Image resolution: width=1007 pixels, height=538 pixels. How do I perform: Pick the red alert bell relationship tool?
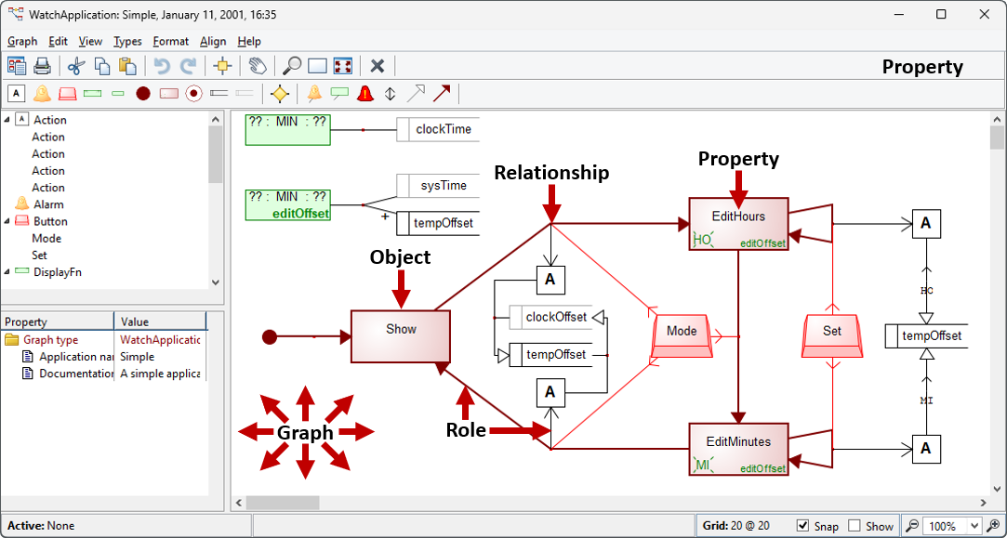[365, 94]
